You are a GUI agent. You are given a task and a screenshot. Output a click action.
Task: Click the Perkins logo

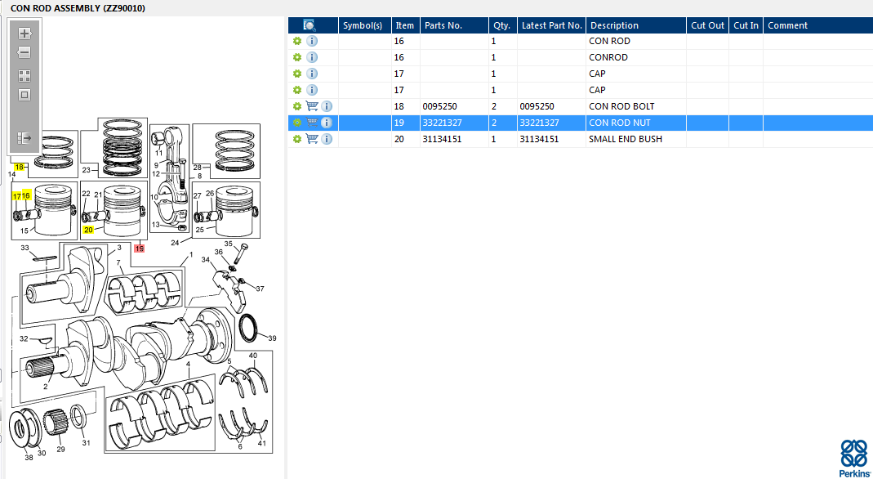(854, 459)
